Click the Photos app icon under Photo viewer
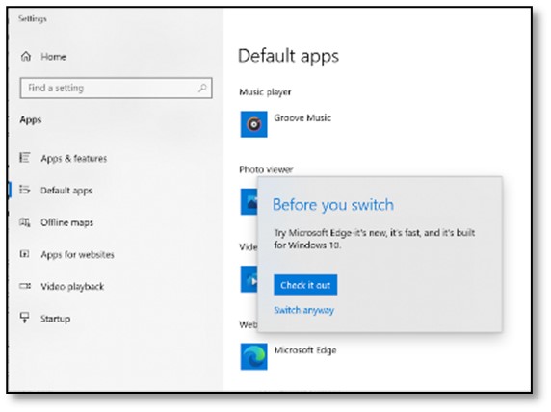 coord(249,201)
